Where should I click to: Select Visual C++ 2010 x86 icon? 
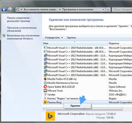pyautogui.click(x=45, y=52)
